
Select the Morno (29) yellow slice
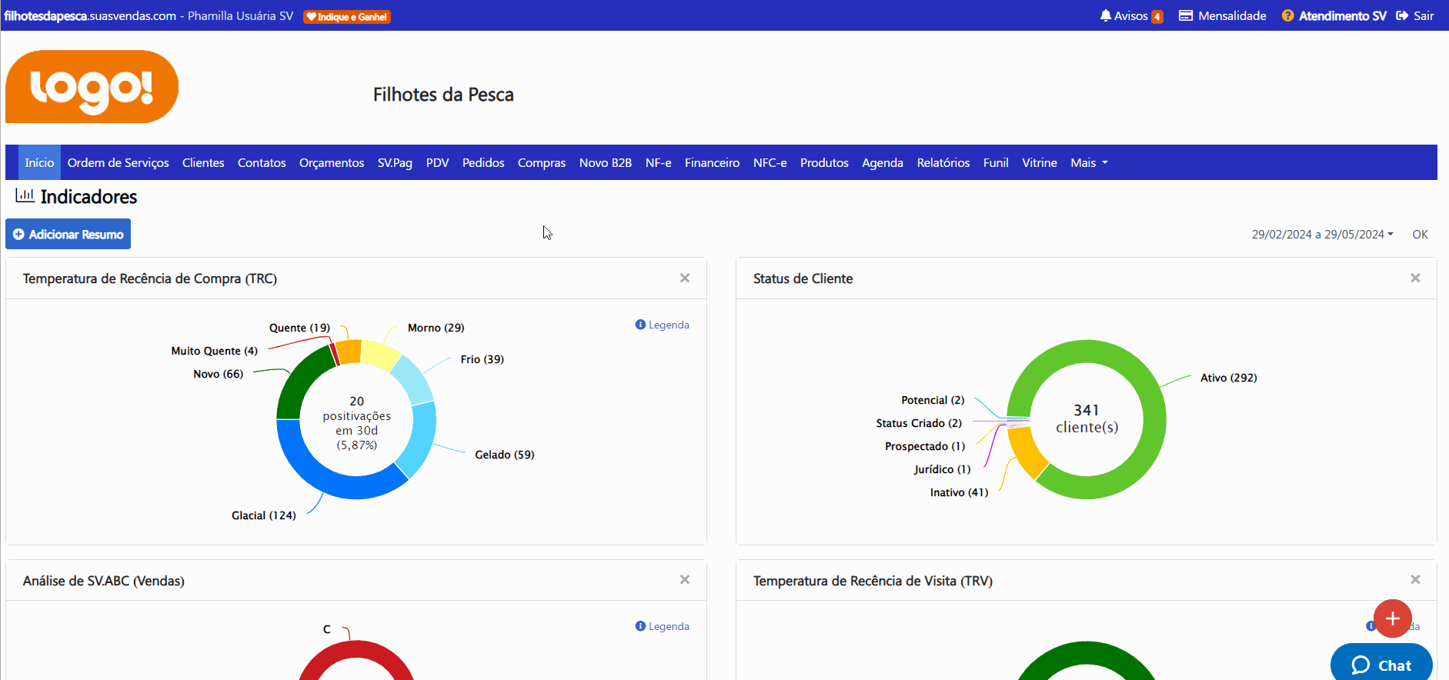point(380,355)
